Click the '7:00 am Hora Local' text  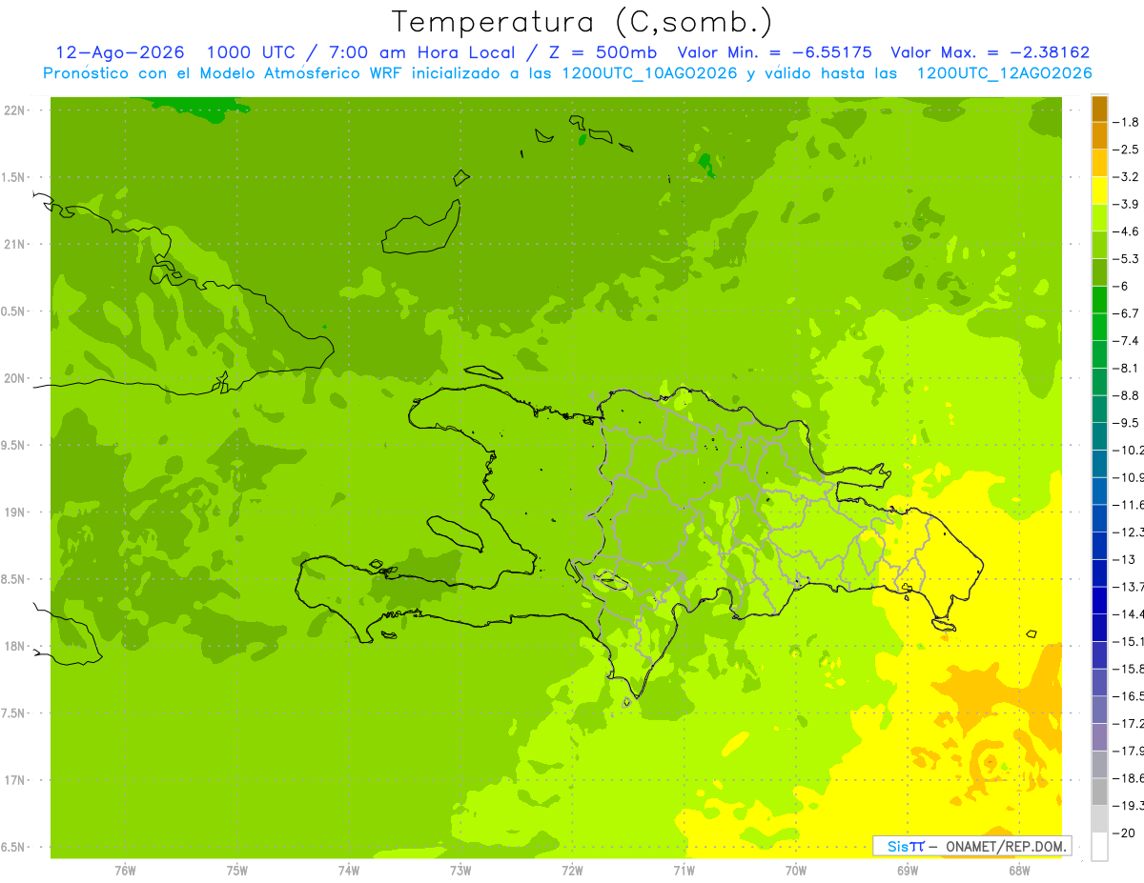(423, 52)
